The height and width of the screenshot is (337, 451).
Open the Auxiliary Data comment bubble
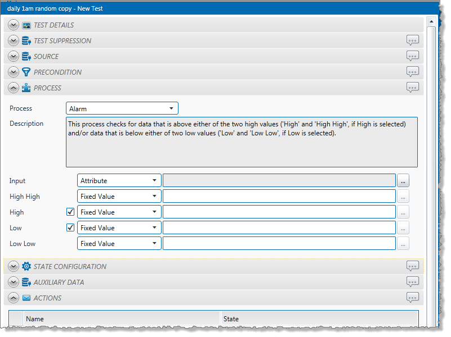(x=413, y=282)
